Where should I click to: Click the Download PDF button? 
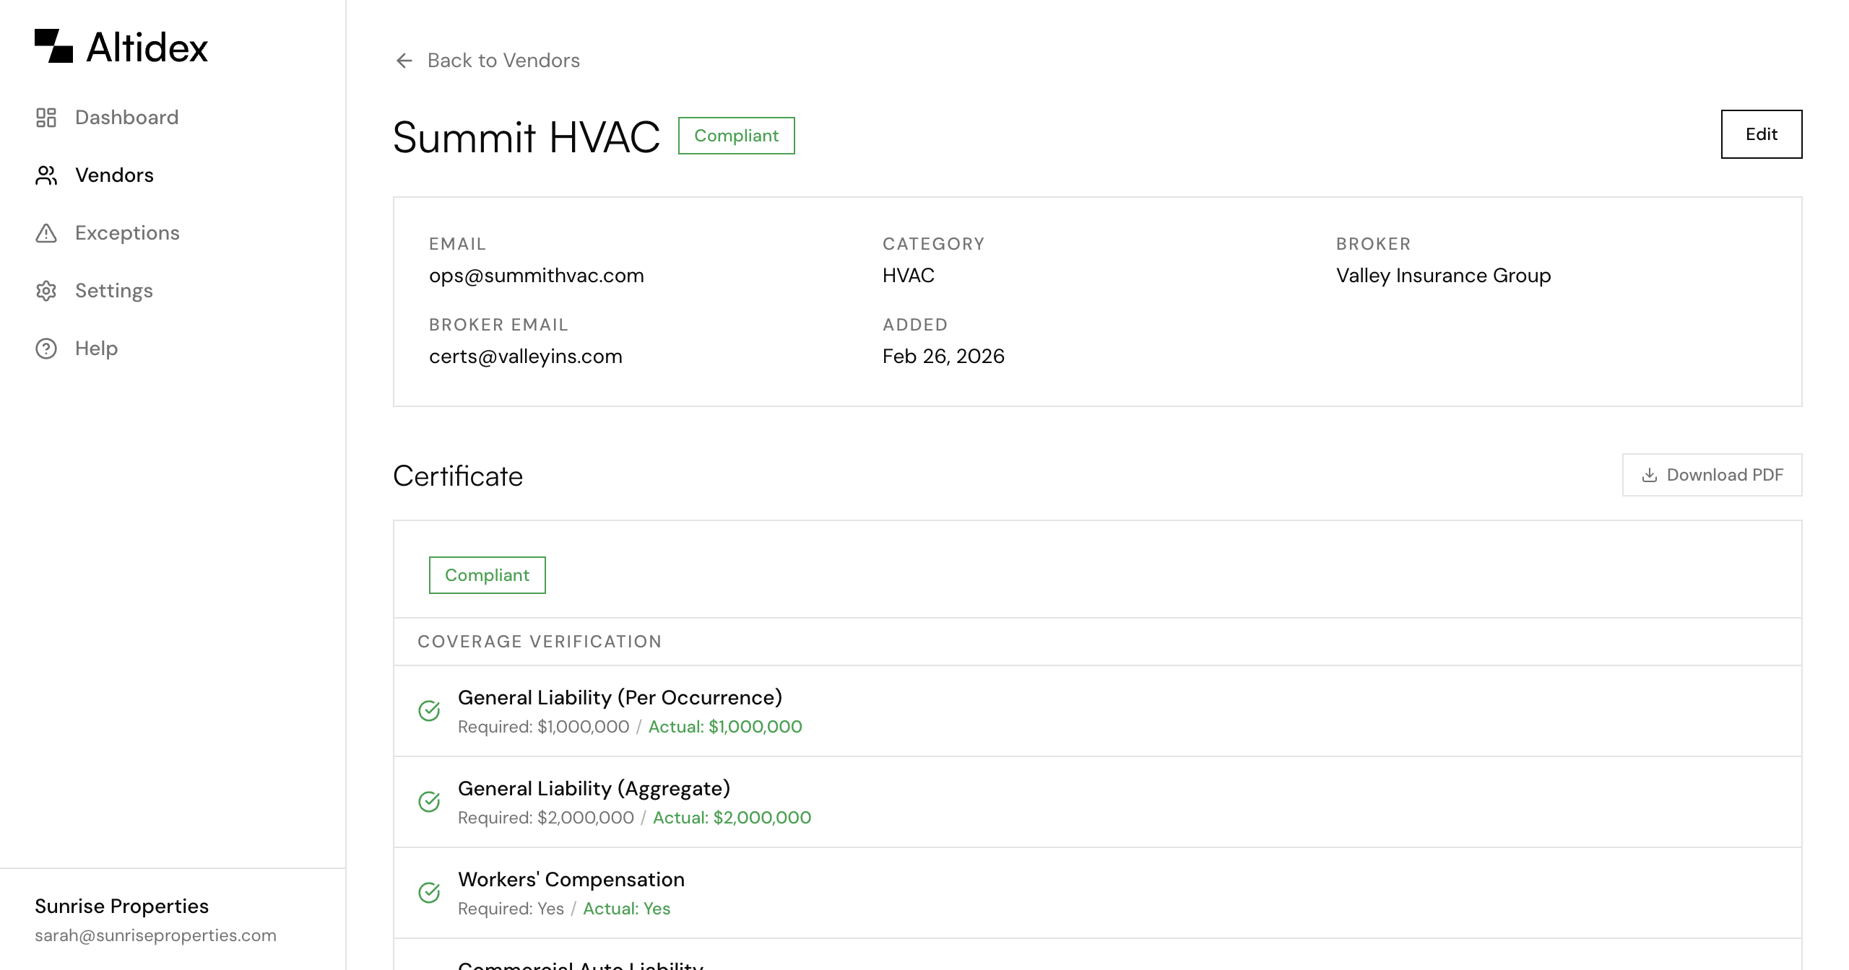point(1712,475)
